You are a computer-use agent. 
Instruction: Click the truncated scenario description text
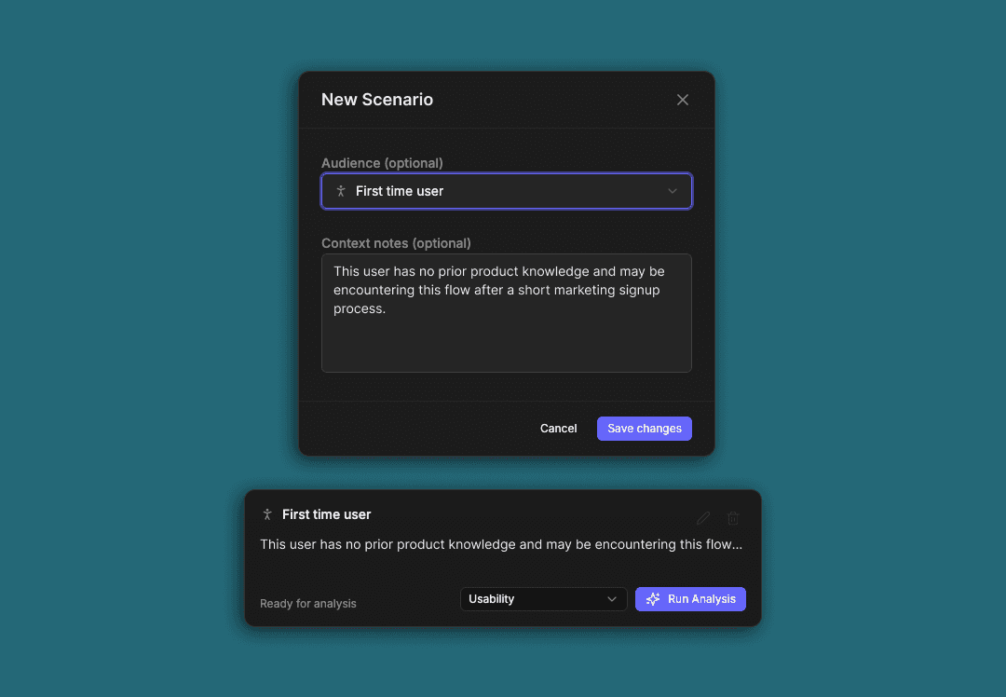(x=501, y=544)
